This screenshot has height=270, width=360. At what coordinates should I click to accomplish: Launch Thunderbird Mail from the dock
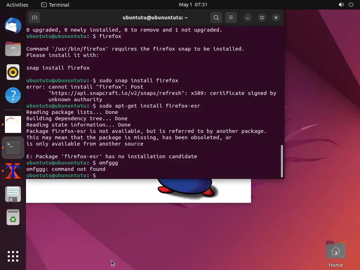[13, 26]
